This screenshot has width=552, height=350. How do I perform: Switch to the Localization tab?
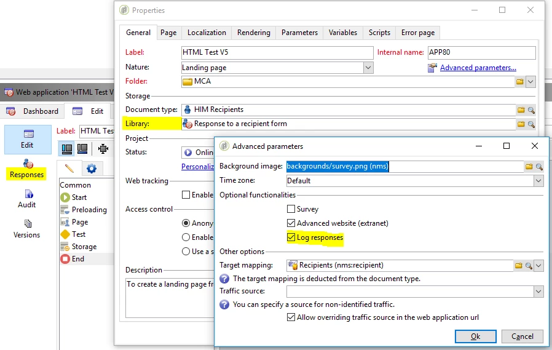[x=207, y=33]
